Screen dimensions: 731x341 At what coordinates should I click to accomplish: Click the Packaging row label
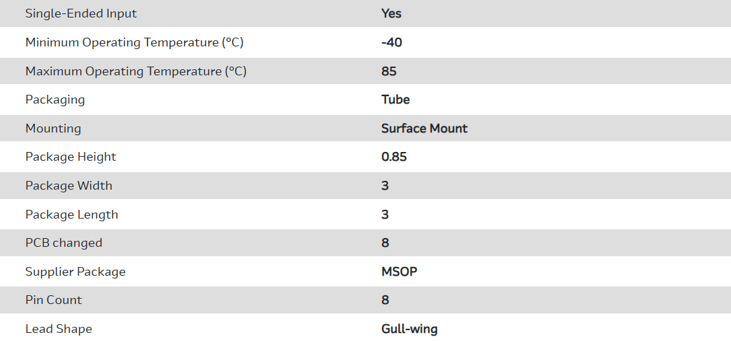[55, 100]
